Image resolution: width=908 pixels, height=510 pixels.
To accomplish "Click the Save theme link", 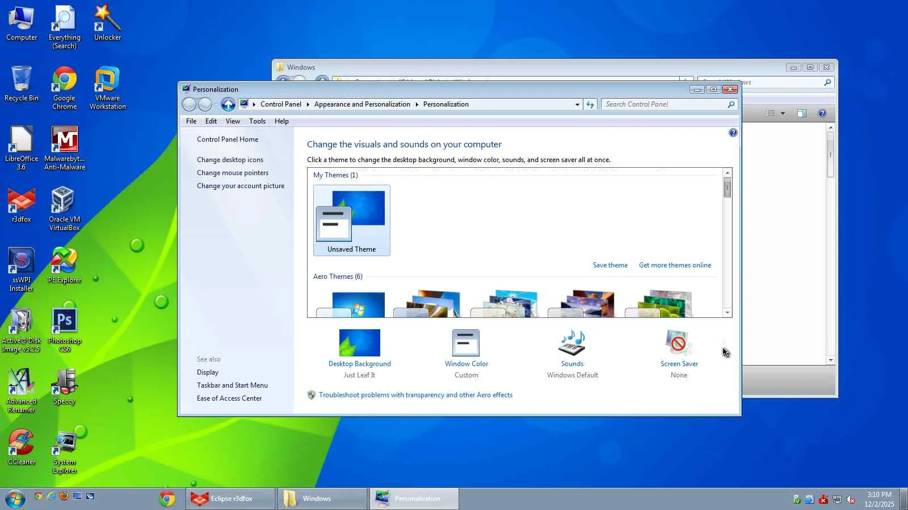I will (x=610, y=265).
